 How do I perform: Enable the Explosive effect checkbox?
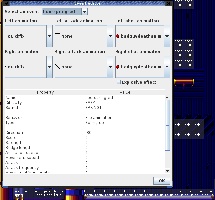(118, 82)
